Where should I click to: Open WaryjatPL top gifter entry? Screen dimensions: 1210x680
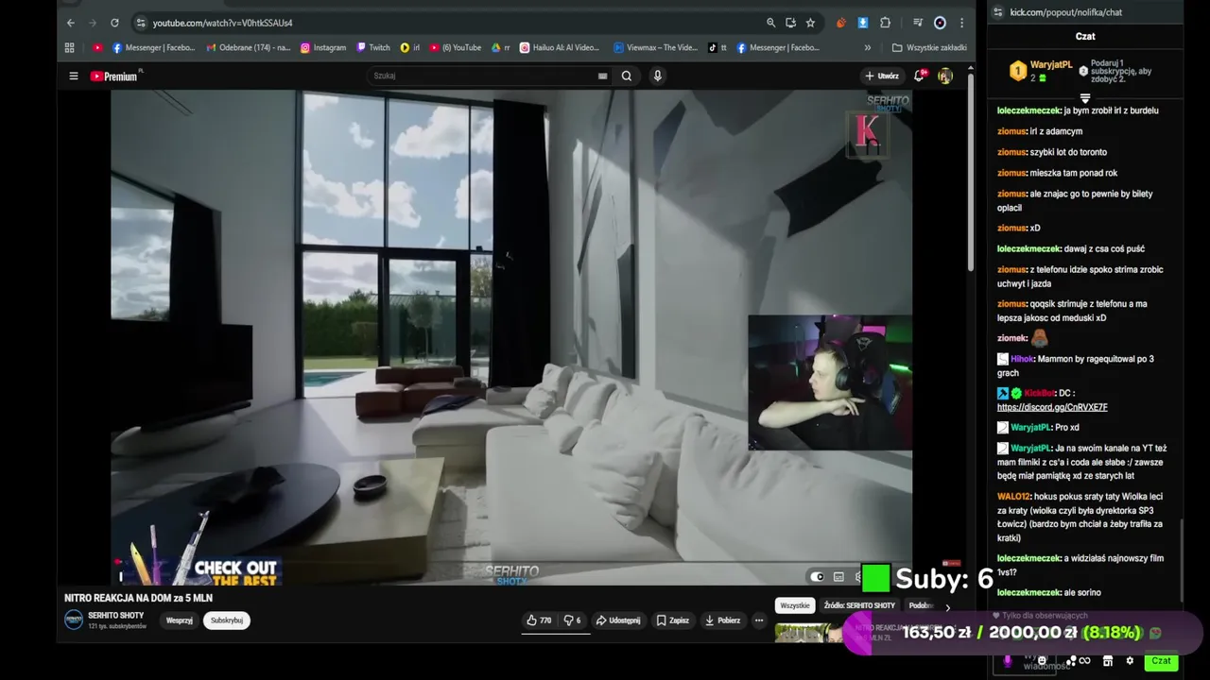1041,71
